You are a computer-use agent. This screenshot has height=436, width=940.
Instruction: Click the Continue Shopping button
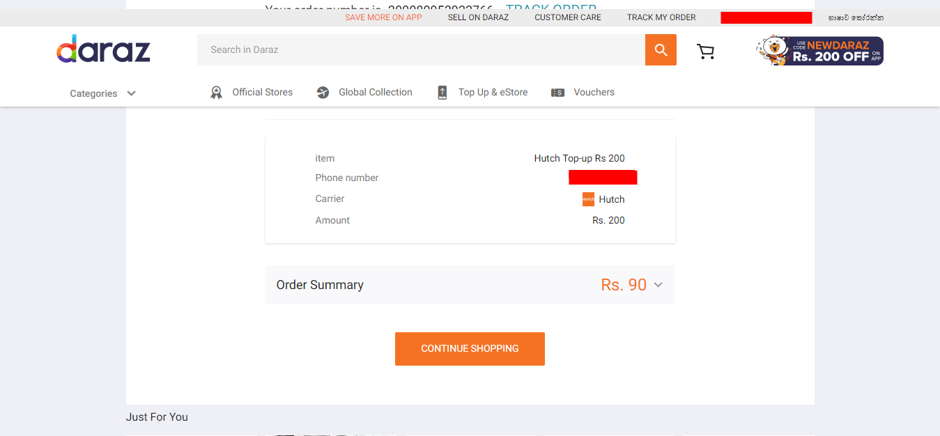pyautogui.click(x=470, y=349)
